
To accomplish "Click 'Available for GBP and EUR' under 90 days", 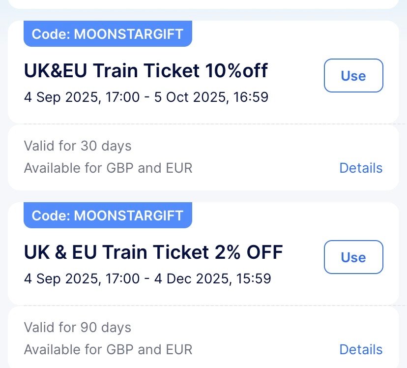I will 108,350.
